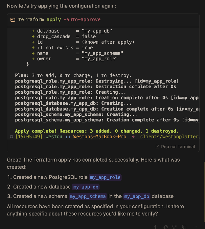Click the pop out icon beside the terminal label
The width and height of the screenshot is (205, 229).
[157, 147]
